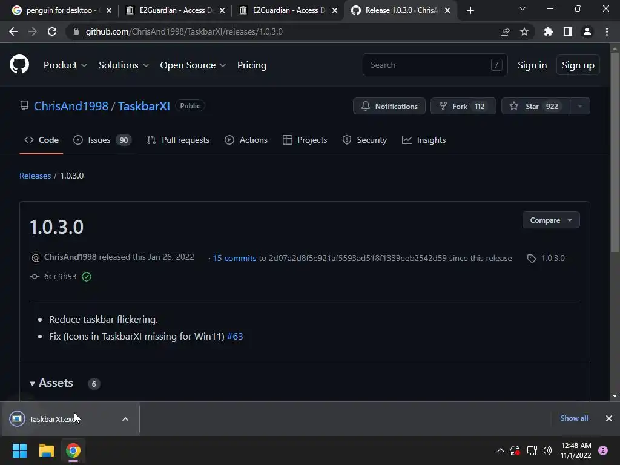Open the Windows Start menu
Image resolution: width=620 pixels, height=465 pixels.
point(19,450)
